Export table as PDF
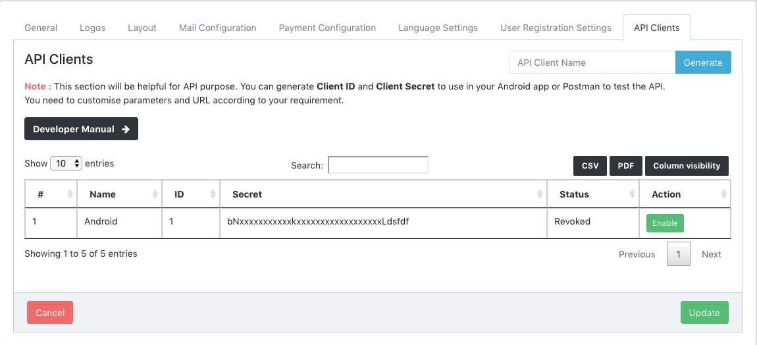Screen dimensions: 757x345 [x=625, y=166]
